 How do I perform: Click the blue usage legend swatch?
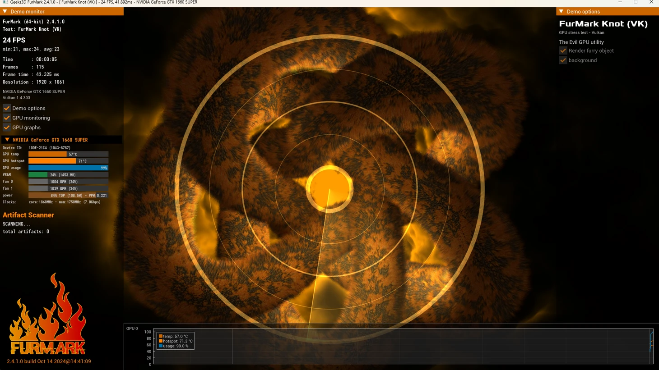click(160, 346)
